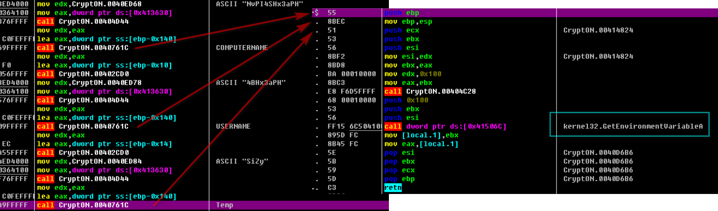718x211 pixels.
Task: Click the ASCII "4BHx3aPH" comment
Action: pyautogui.click(x=251, y=83)
